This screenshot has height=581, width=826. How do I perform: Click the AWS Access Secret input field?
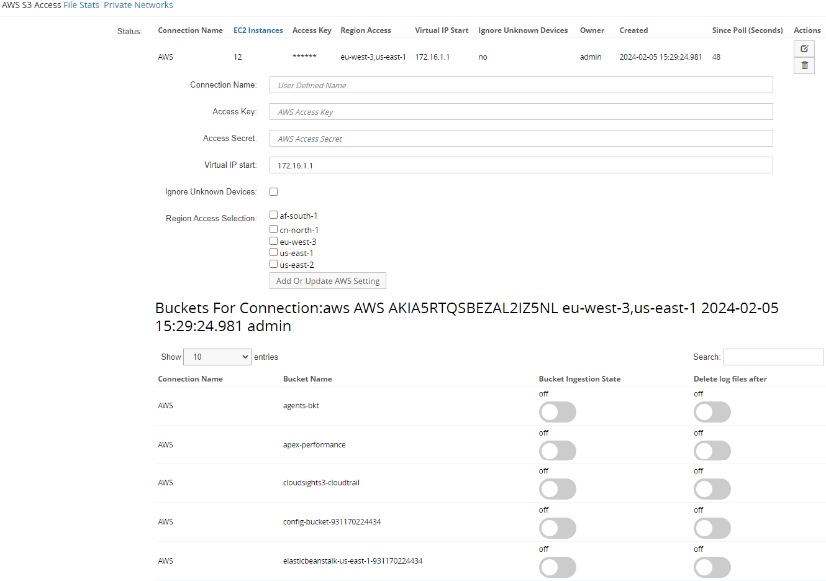pos(521,139)
